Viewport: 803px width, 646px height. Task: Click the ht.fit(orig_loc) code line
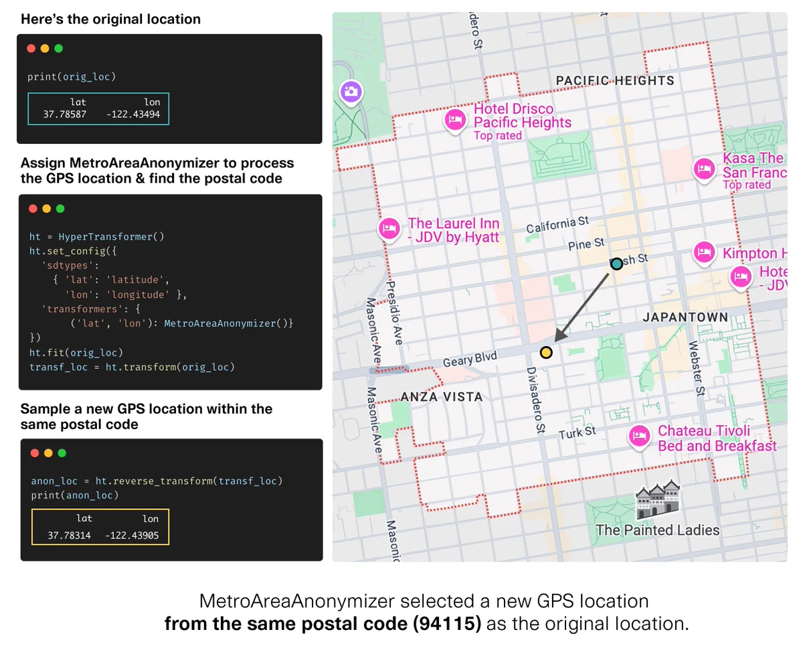coord(76,353)
